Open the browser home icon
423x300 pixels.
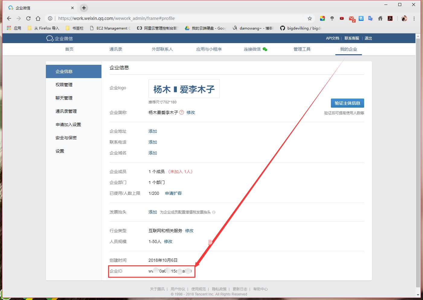tap(38, 18)
